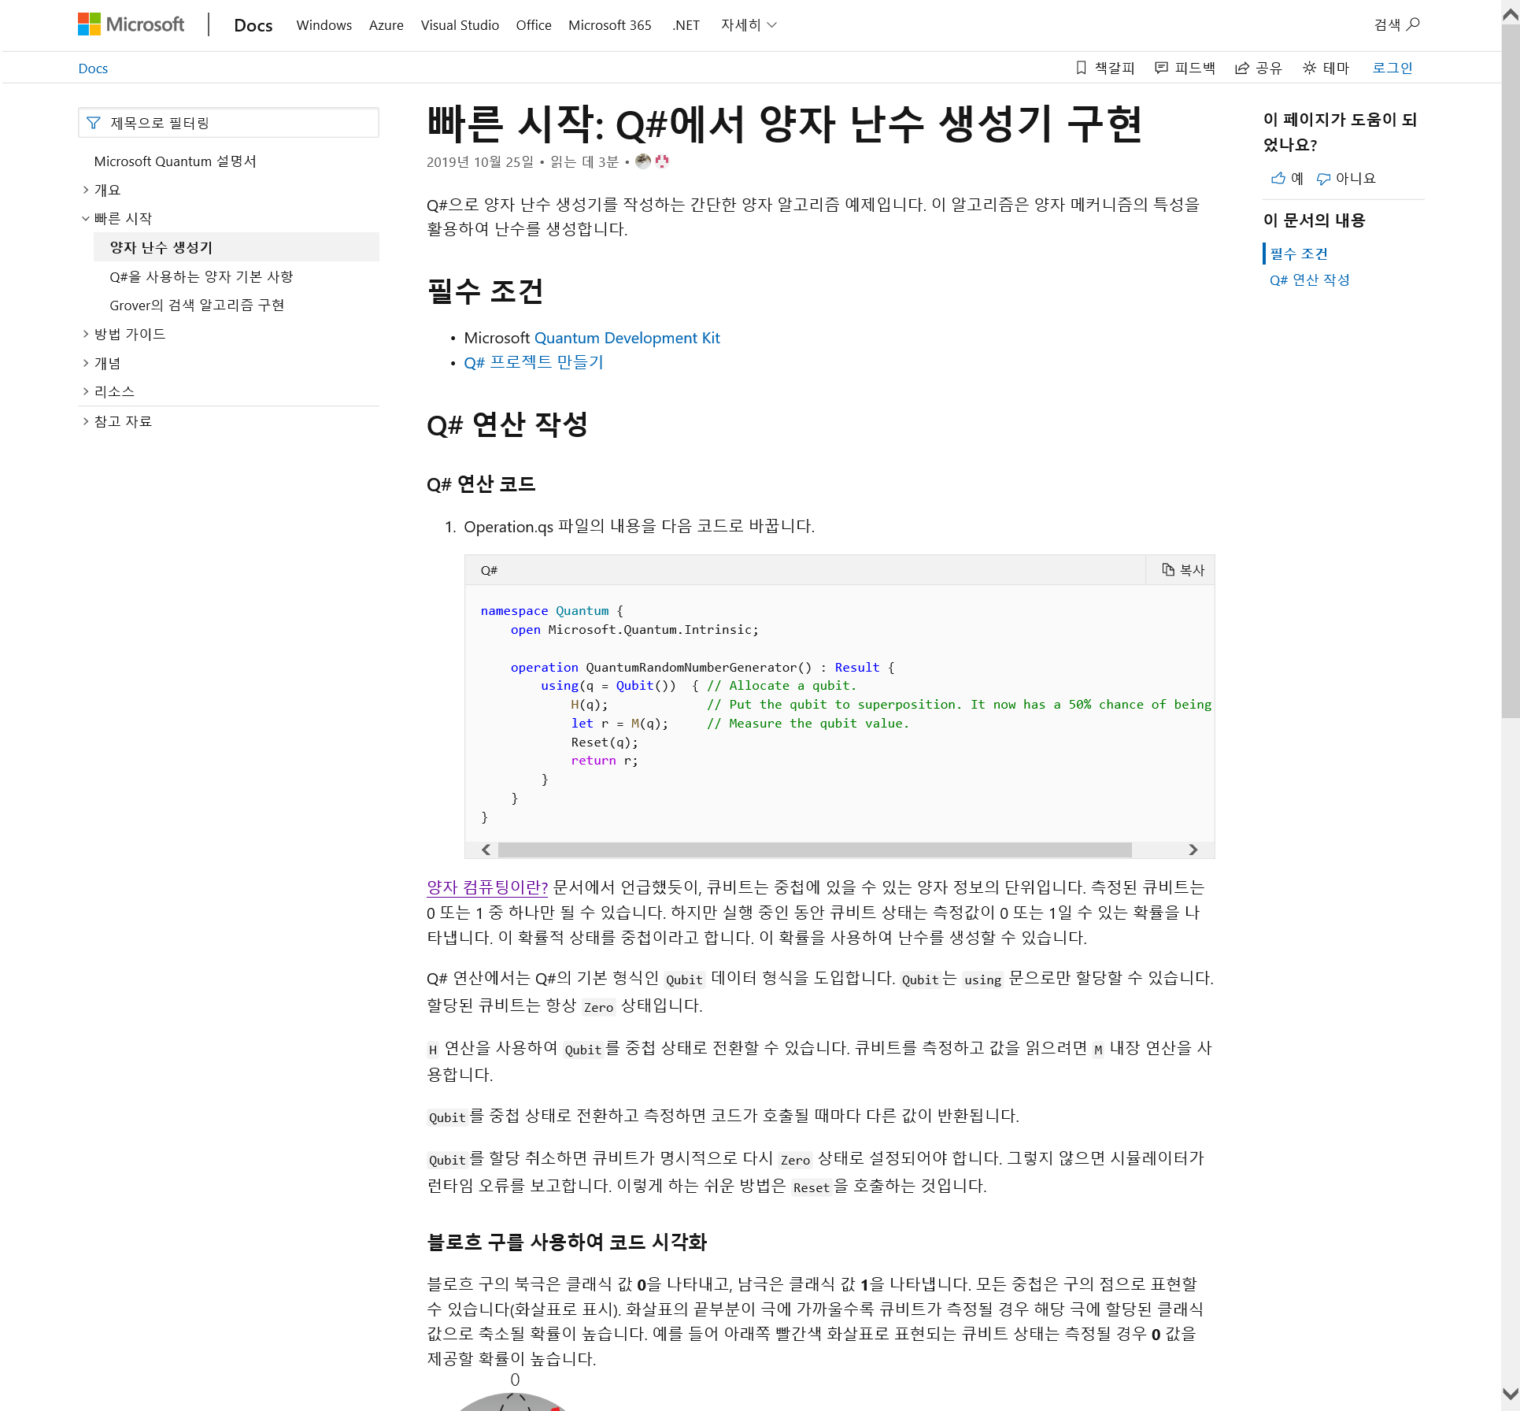Click the bookmark (책갈피) icon
1520x1411 pixels.
click(1081, 68)
